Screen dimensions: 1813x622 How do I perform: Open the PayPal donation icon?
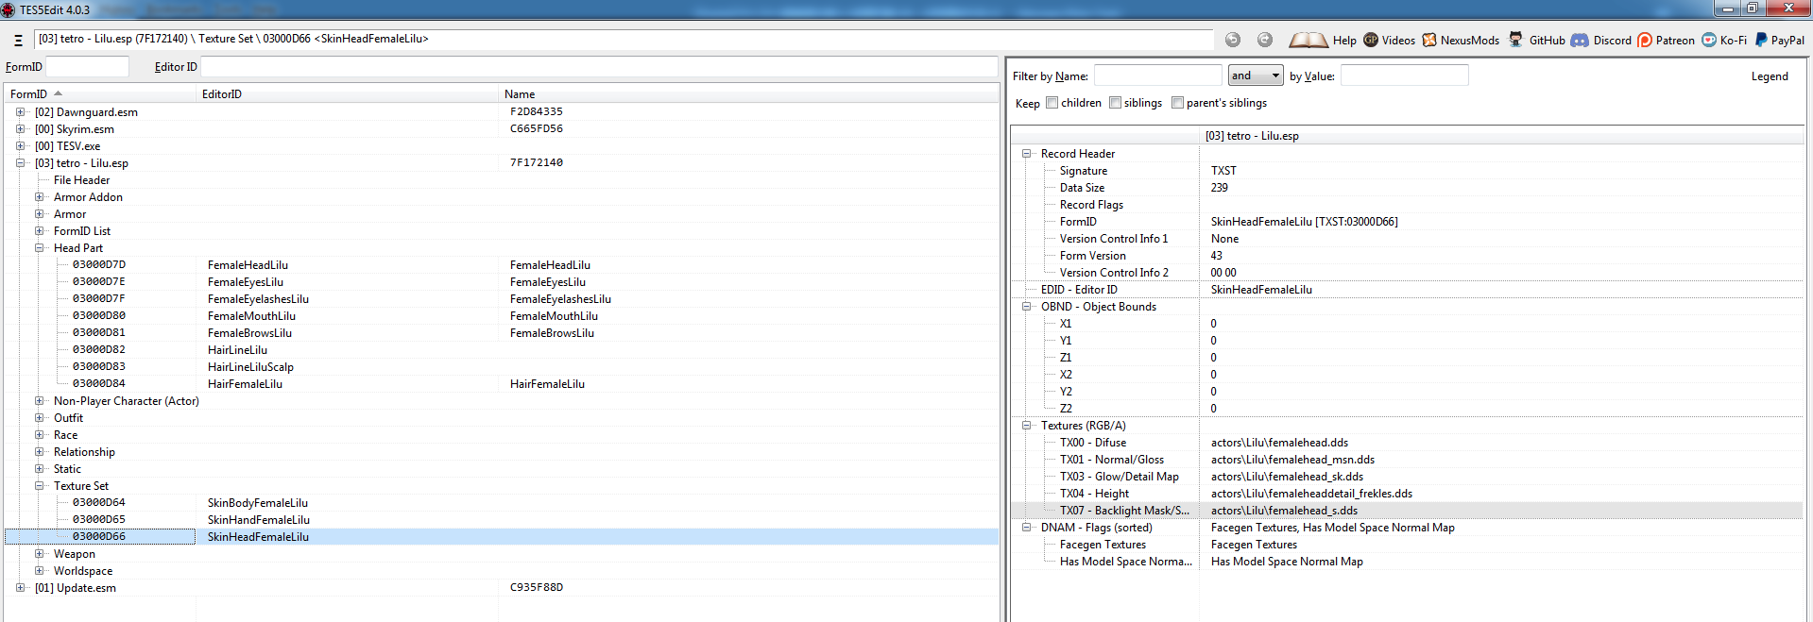pos(1761,40)
